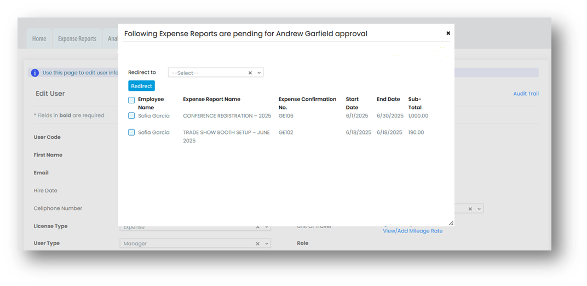The image size is (587, 286).
Task: Click the Sub-Total column header
Action: coord(415,103)
